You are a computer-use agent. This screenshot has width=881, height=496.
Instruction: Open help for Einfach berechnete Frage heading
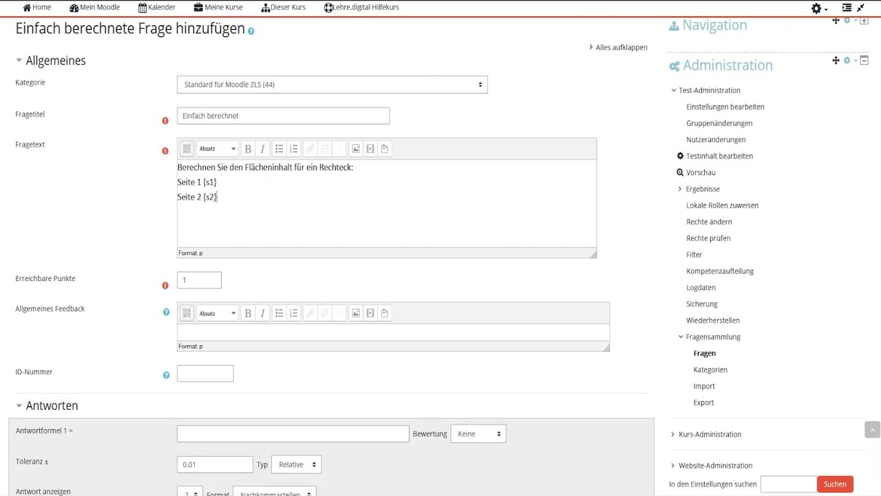tap(251, 31)
